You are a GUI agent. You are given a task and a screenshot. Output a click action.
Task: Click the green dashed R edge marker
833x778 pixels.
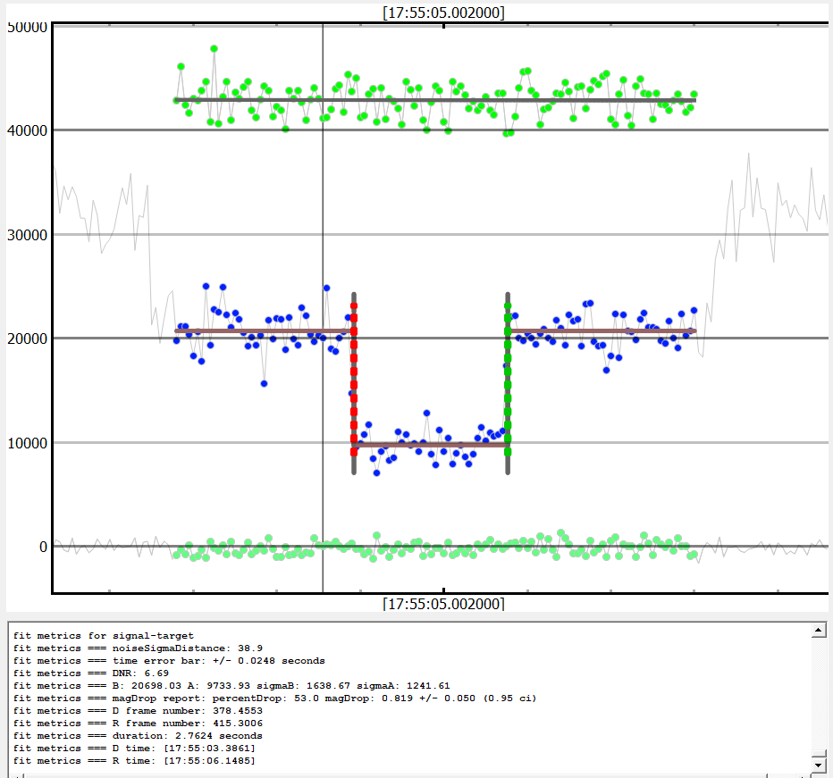508,378
